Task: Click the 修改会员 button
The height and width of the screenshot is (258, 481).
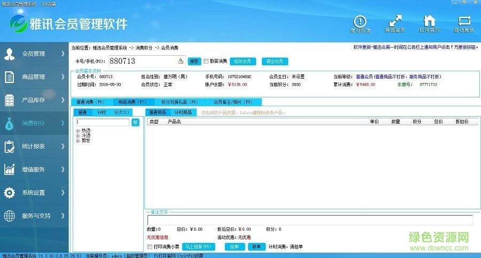Action: (243, 61)
